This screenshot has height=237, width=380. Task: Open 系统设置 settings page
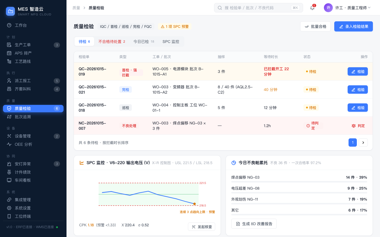(x=33, y=208)
